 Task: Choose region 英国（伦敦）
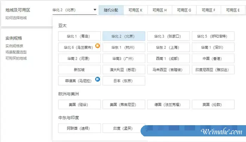coord(213,104)
